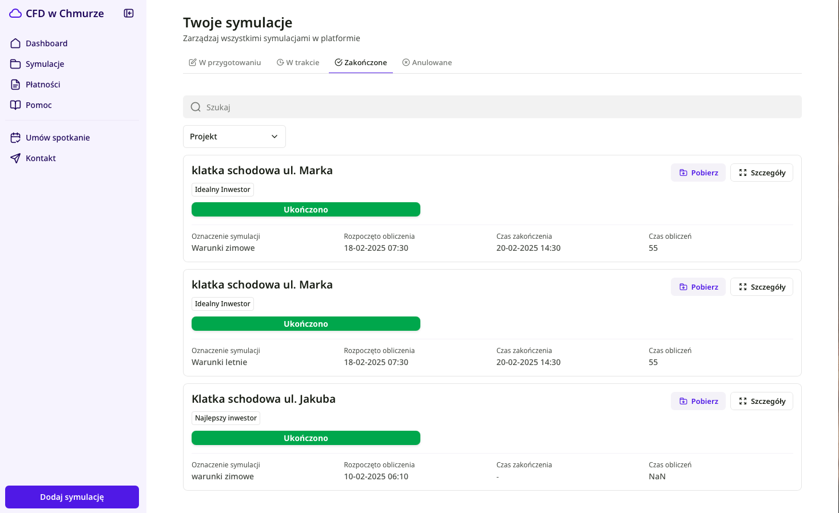The height and width of the screenshot is (513, 839).
Task: Open Płatności via the document icon
Action: coord(15,85)
